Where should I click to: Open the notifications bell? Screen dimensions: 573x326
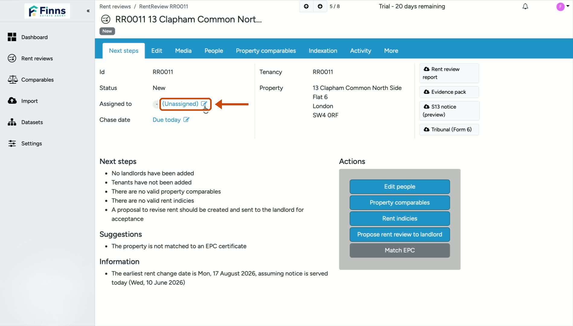point(525,6)
